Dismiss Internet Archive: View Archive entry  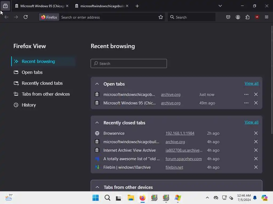coord(256,150)
